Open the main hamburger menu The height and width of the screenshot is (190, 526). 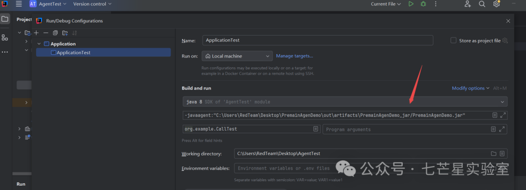click(x=19, y=4)
